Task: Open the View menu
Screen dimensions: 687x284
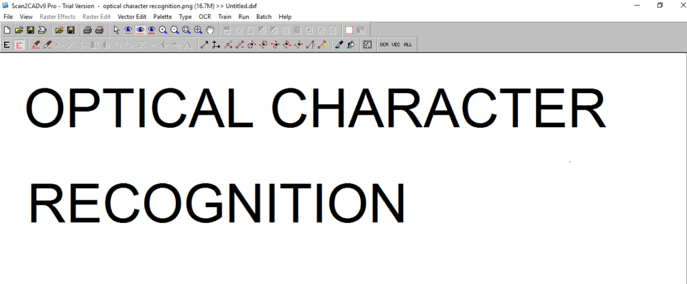Action: [x=26, y=17]
